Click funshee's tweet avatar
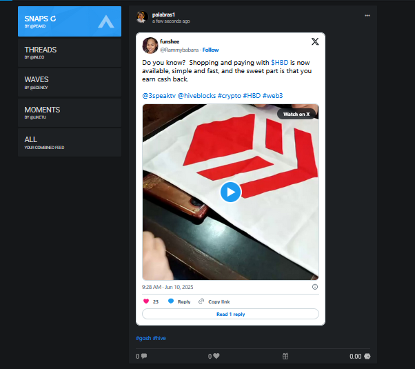415x369 pixels. 150,46
